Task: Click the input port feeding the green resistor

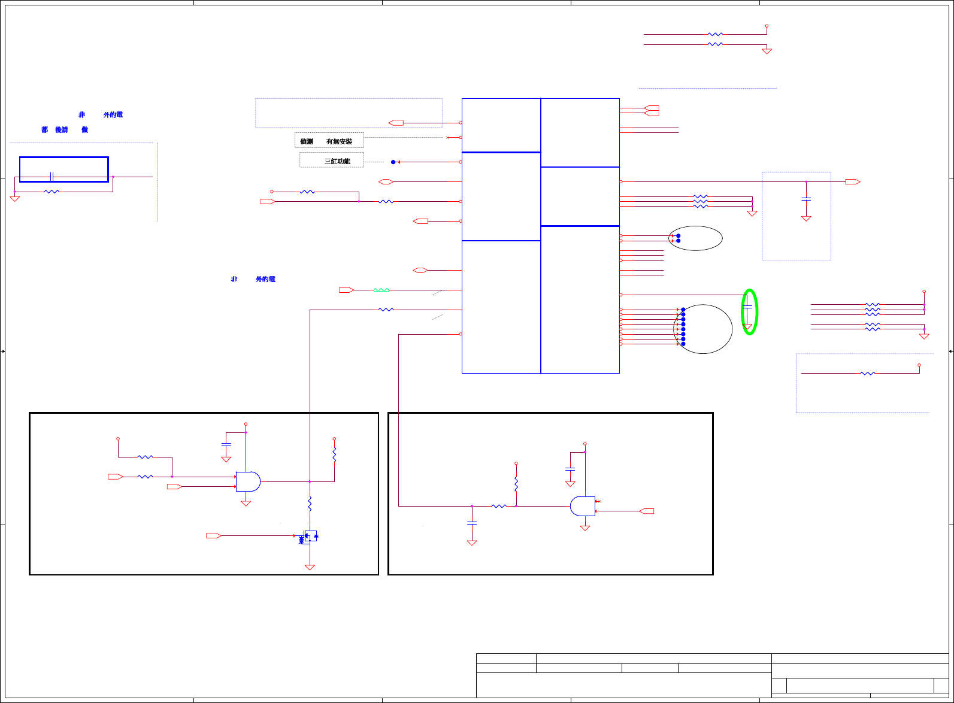Action: click(x=347, y=290)
